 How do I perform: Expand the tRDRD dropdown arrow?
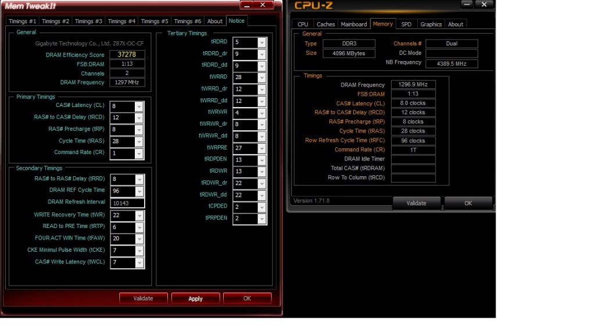[262, 42]
